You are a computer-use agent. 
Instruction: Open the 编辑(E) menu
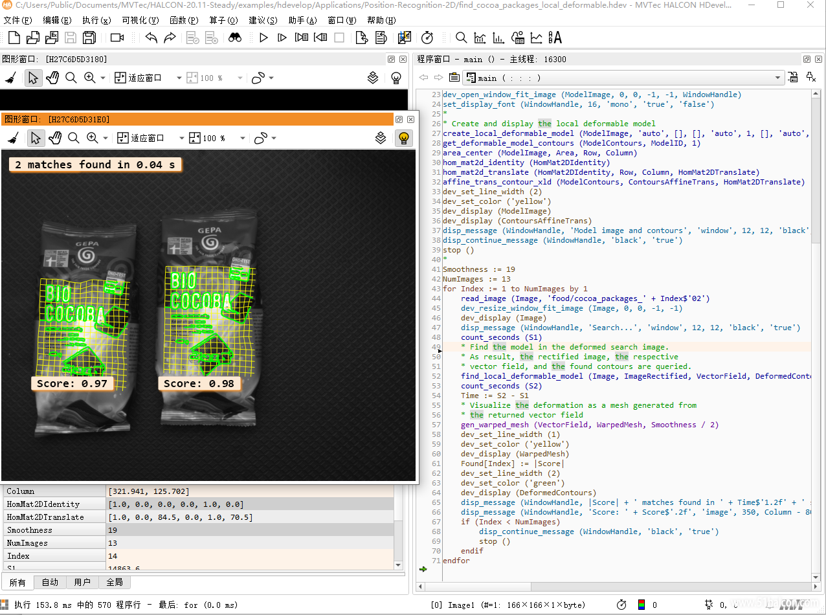tap(57, 20)
